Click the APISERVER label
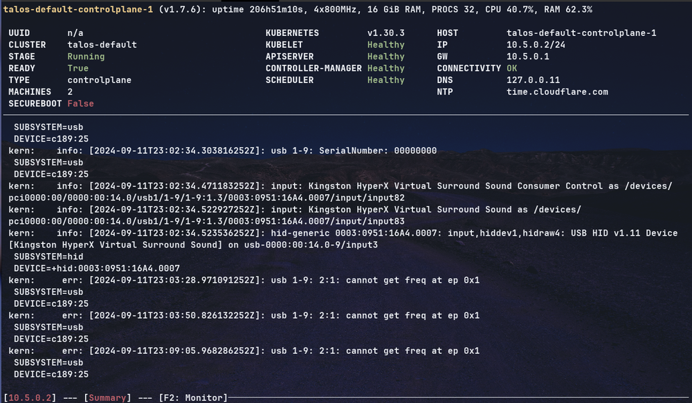 coord(289,57)
